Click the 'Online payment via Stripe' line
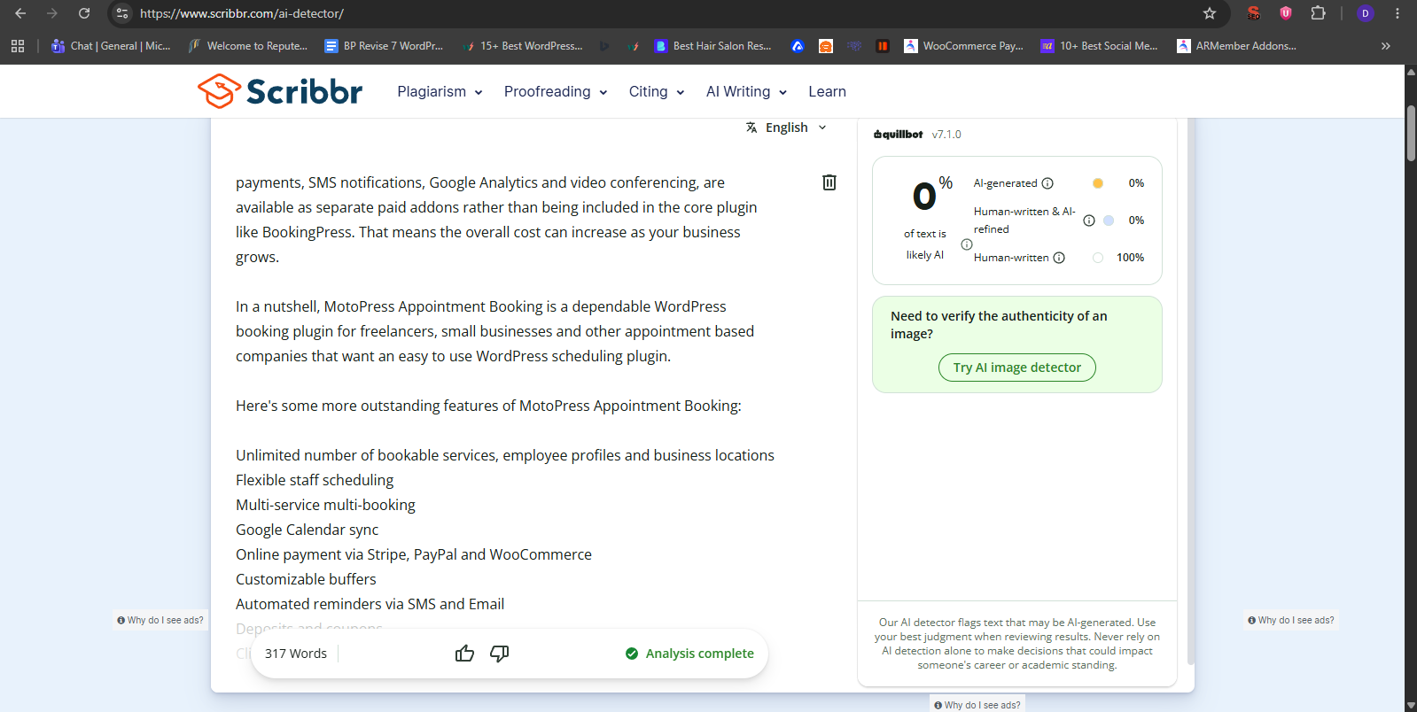This screenshot has height=712, width=1417. [414, 554]
